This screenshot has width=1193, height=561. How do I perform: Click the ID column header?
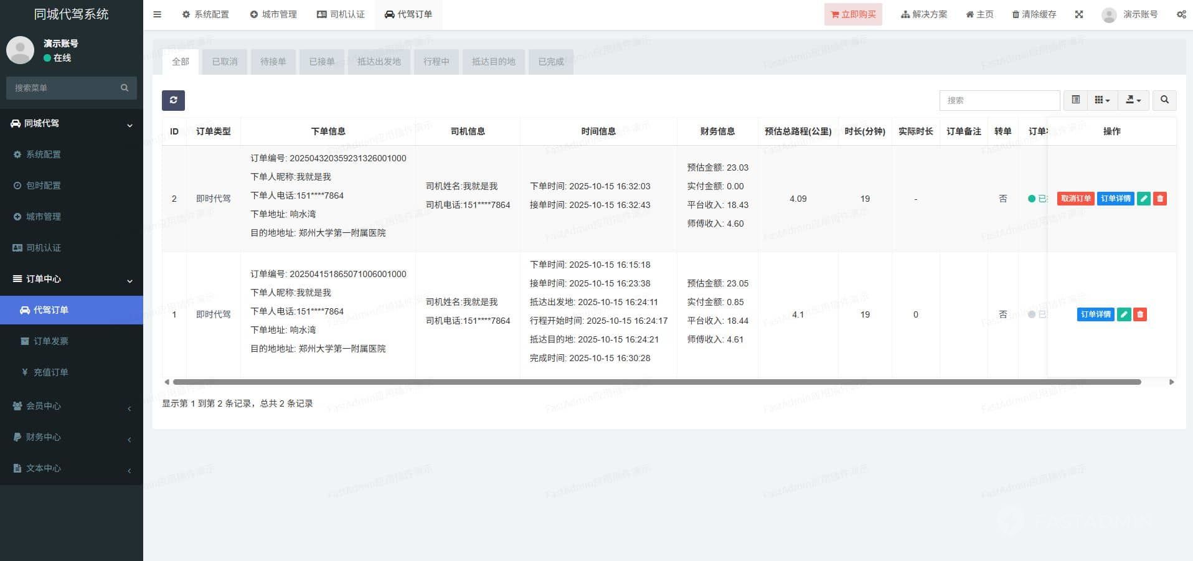point(174,131)
